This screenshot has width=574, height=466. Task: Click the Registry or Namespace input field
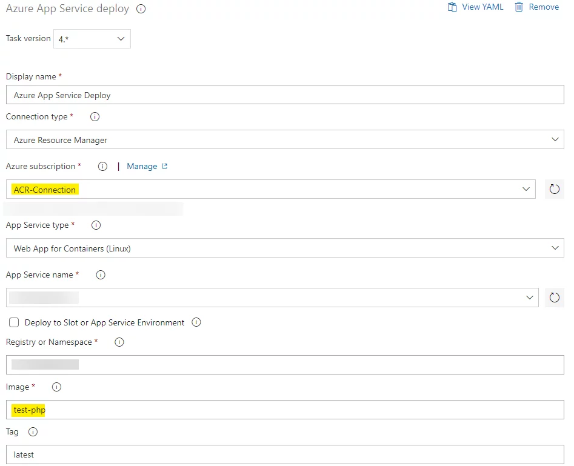coord(285,365)
